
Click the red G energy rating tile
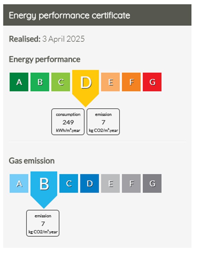pyautogui.click(x=152, y=82)
